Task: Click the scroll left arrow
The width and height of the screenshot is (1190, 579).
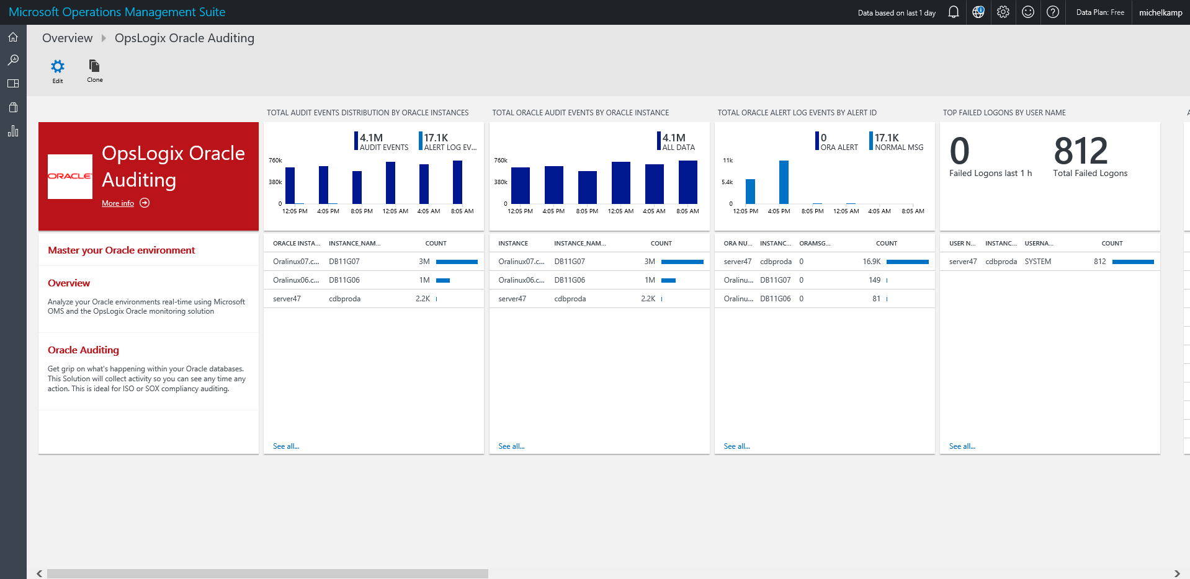Action: tap(40, 573)
